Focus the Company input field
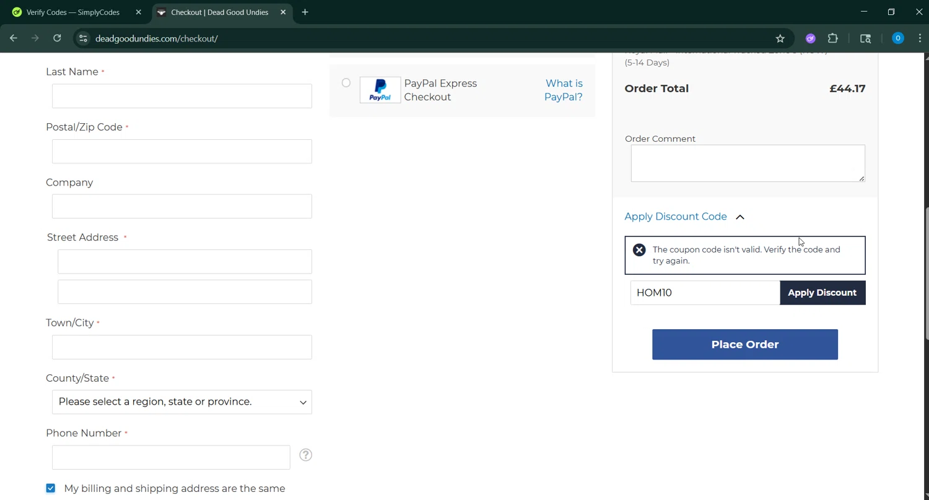 (x=182, y=207)
